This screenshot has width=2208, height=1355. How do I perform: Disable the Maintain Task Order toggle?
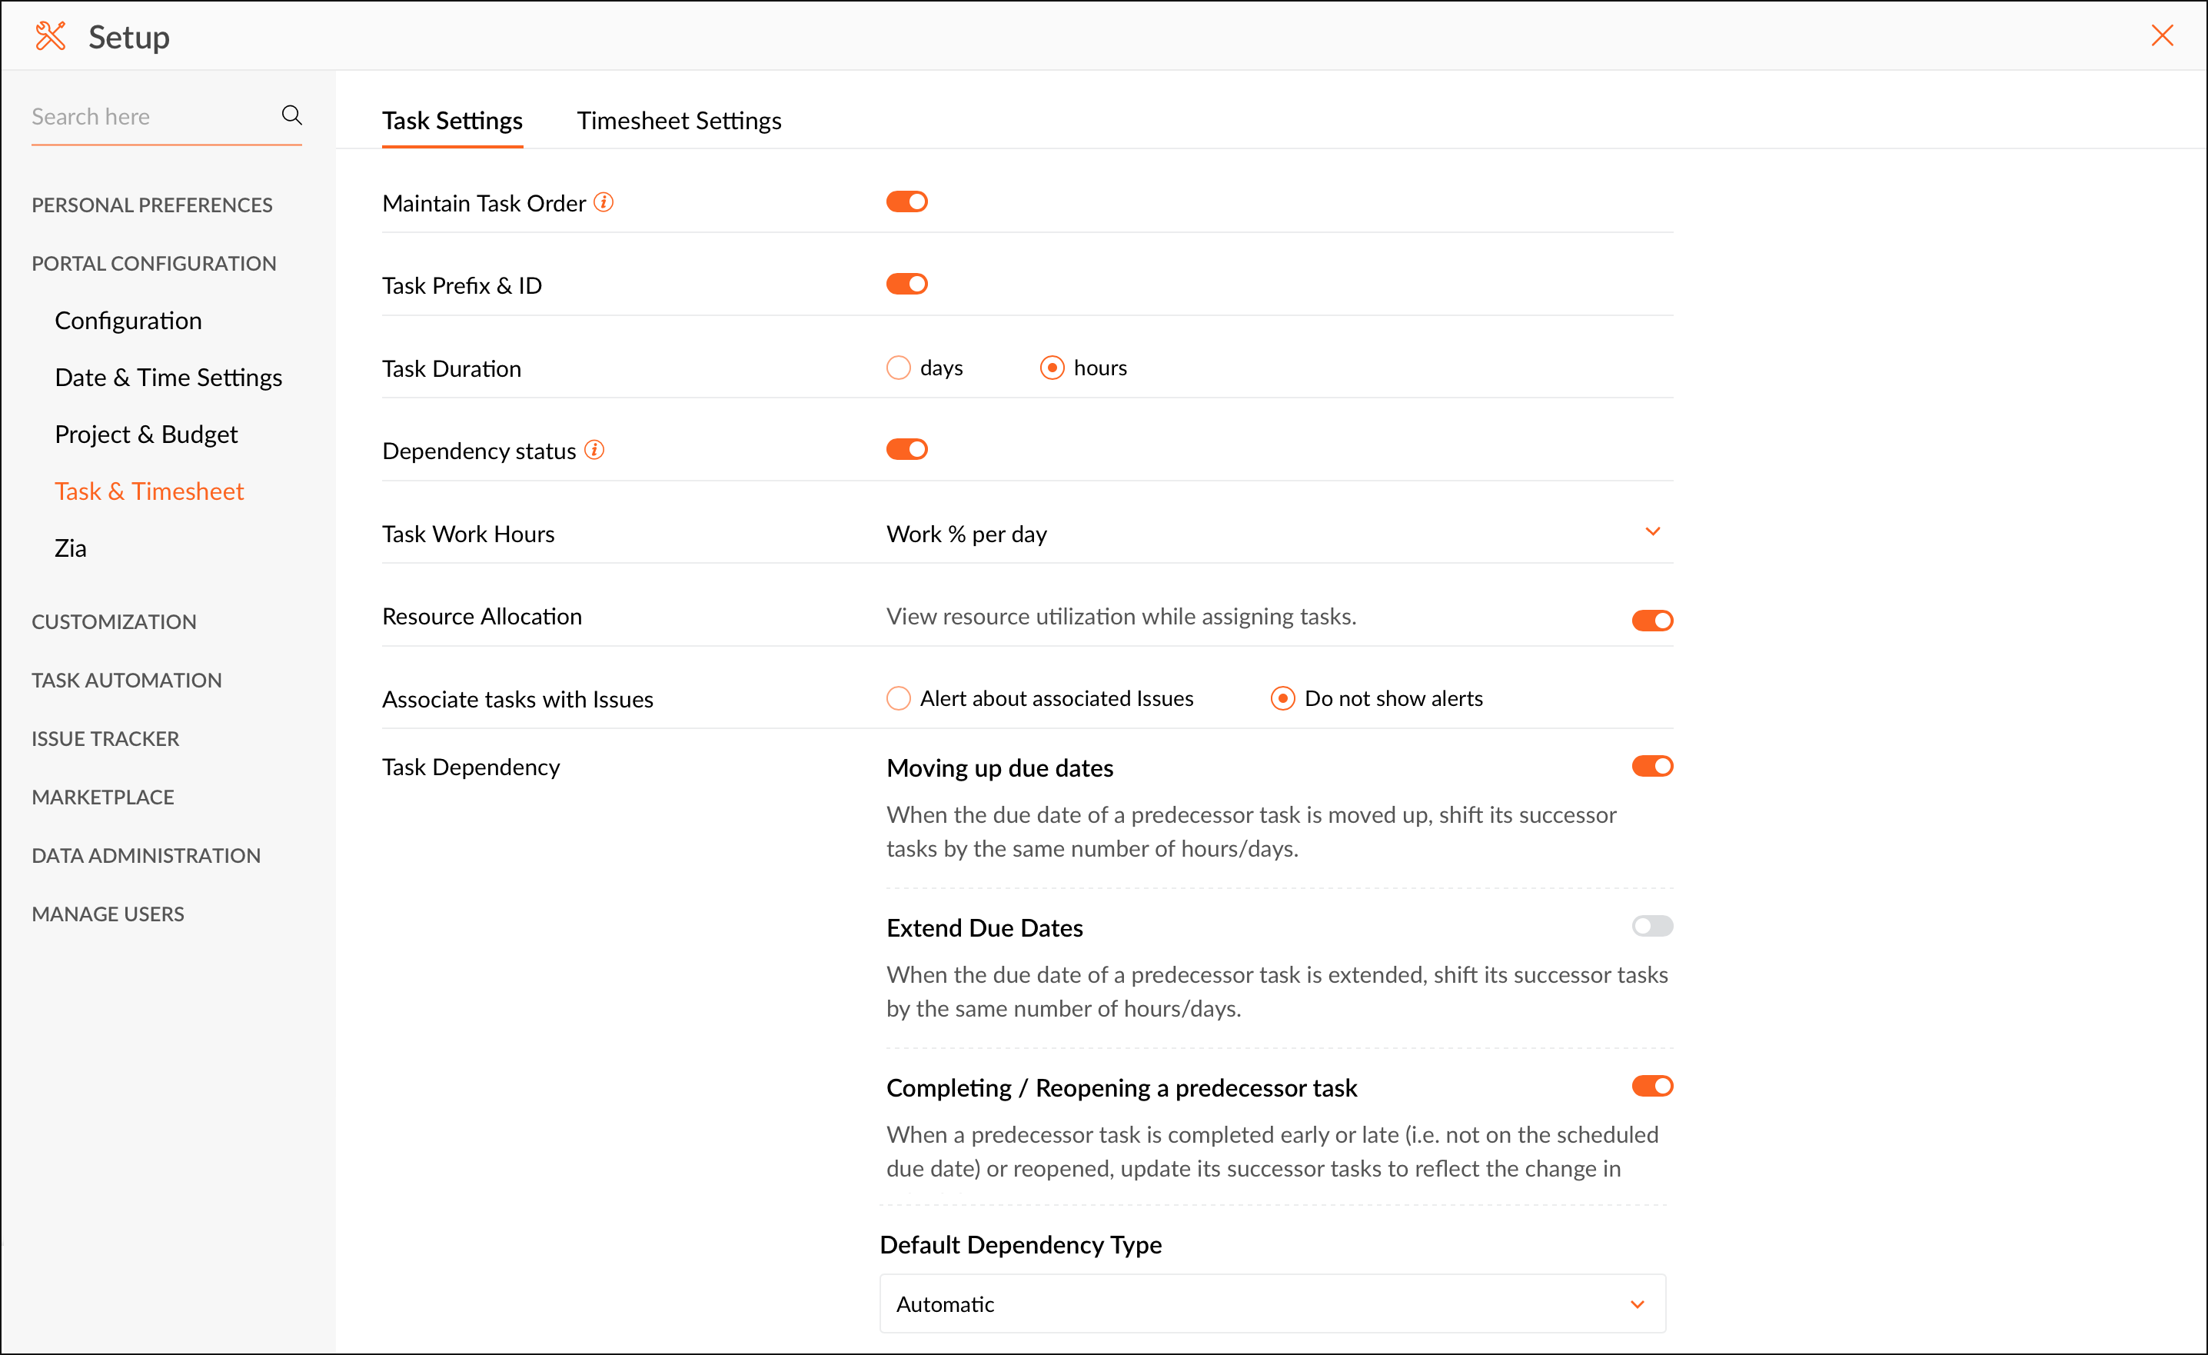click(907, 202)
